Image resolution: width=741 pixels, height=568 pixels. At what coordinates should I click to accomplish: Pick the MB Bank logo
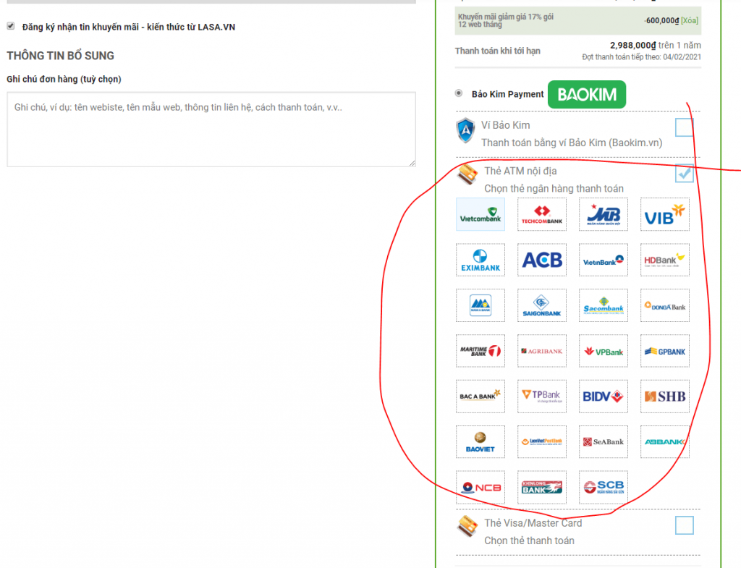point(603,214)
